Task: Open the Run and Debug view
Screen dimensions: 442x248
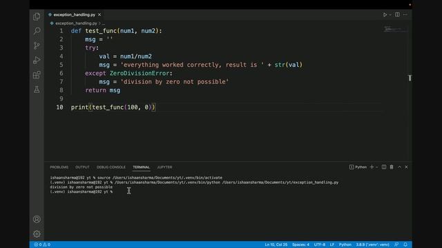Action: click(37, 60)
